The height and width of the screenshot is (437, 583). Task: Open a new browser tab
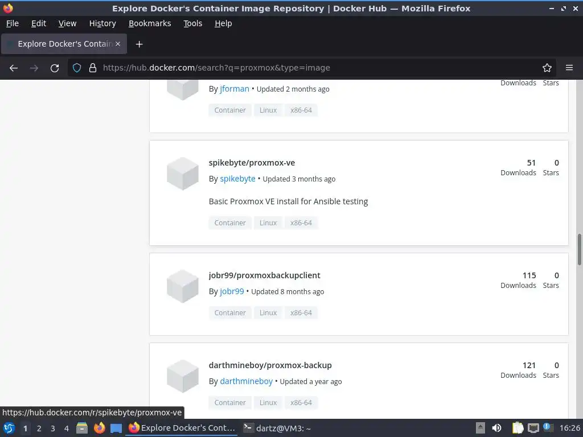click(139, 44)
